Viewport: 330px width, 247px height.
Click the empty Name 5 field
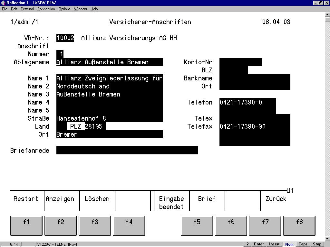[110, 110]
